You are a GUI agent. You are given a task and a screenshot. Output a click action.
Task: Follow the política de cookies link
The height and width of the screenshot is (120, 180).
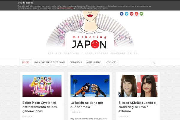tap(66, 8)
